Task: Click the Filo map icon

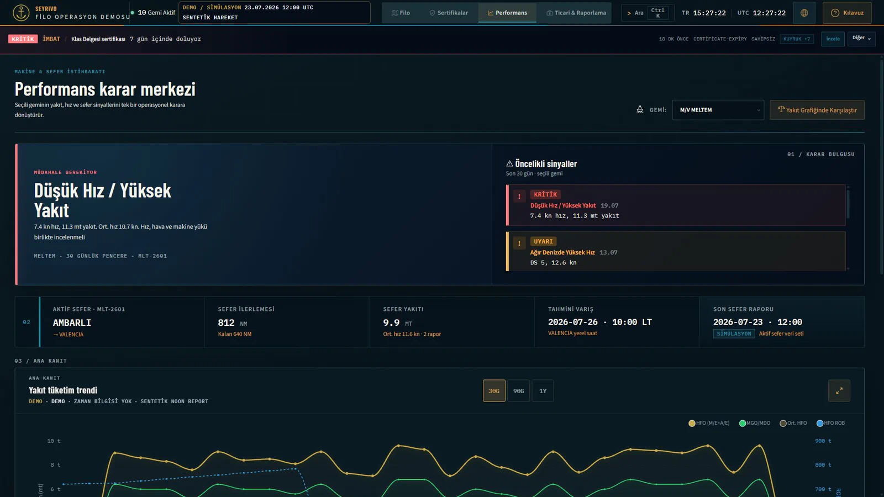Action: [x=394, y=13]
